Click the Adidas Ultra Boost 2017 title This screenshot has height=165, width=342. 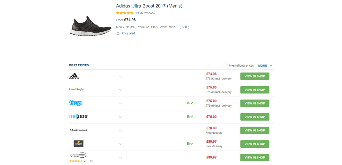point(149,6)
